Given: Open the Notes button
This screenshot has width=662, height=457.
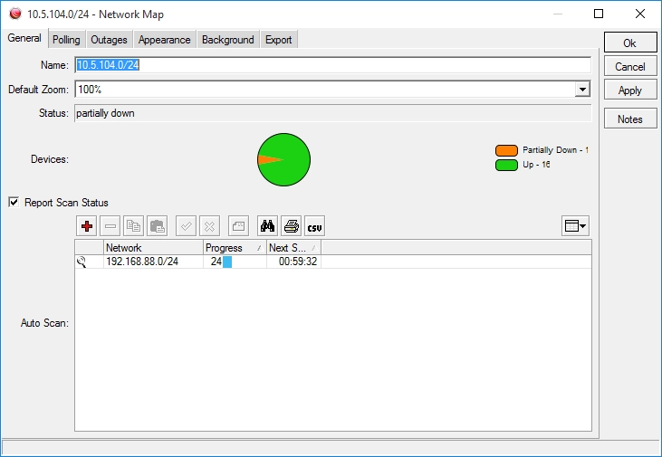Looking at the screenshot, I should (x=630, y=119).
